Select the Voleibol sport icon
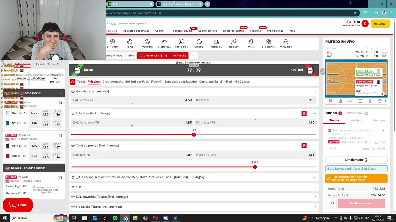Screen dimensions: 396x222 click(147, 42)
